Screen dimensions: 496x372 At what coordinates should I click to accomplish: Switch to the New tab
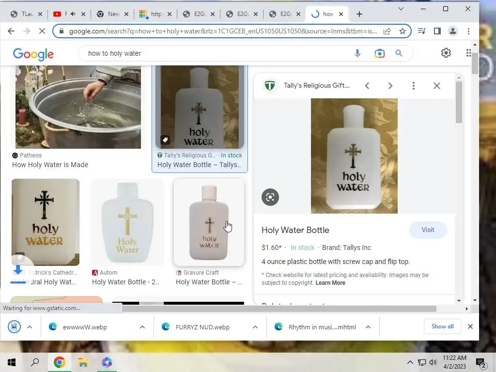pyautogui.click(x=112, y=14)
